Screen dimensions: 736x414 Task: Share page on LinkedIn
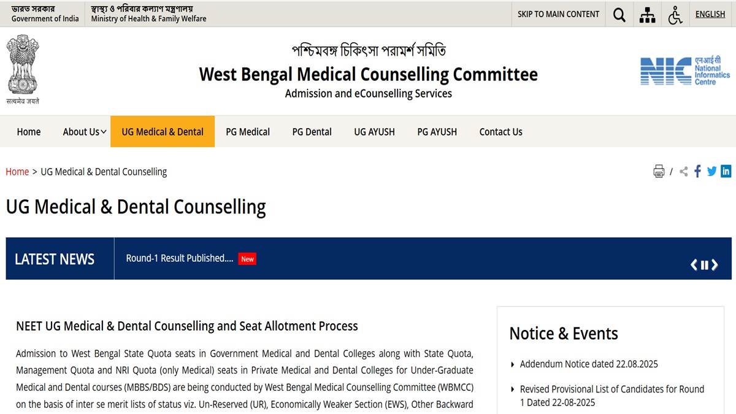pos(726,171)
